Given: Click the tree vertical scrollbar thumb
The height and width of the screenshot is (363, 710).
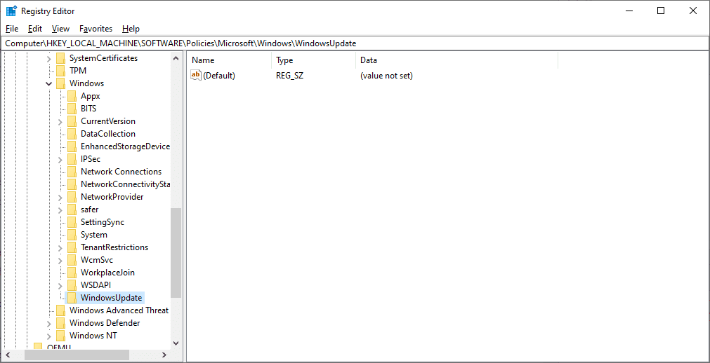Looking at the screenshot, I should 176,253.
